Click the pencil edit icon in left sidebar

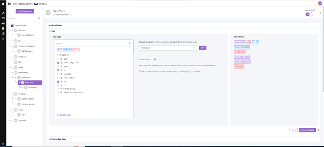click(x=3, y=13)
